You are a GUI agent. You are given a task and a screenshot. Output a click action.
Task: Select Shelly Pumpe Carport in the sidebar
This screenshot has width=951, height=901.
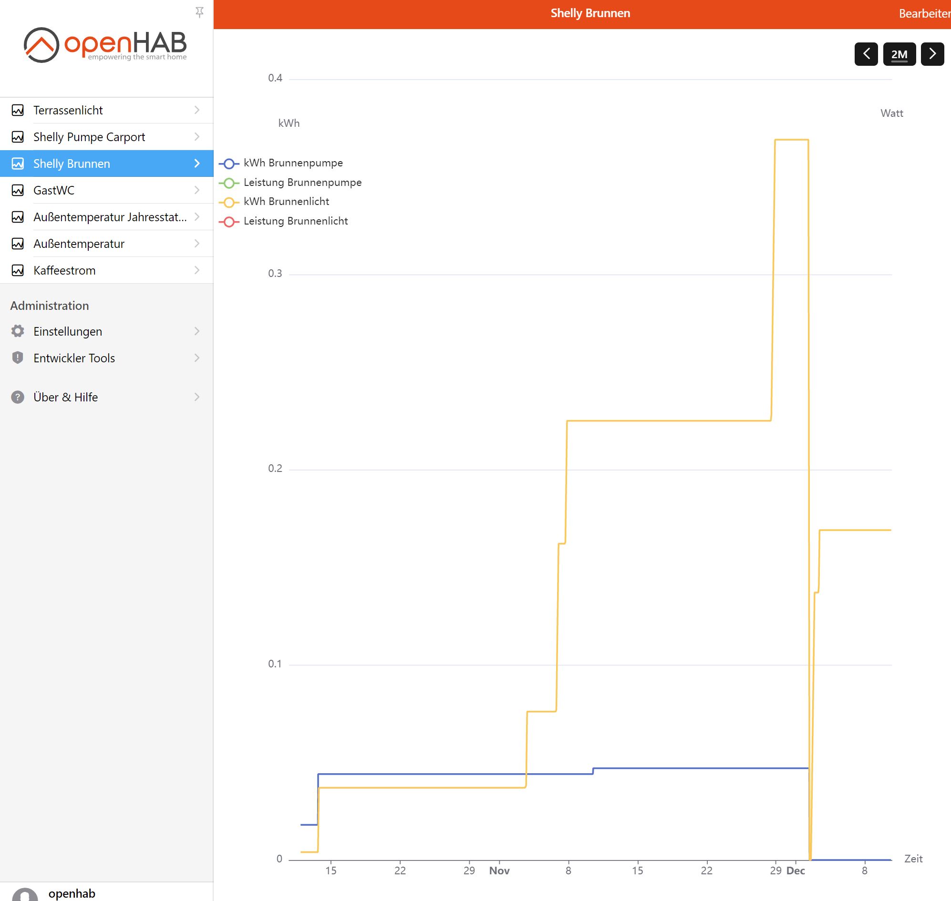[x=89, y=136]
